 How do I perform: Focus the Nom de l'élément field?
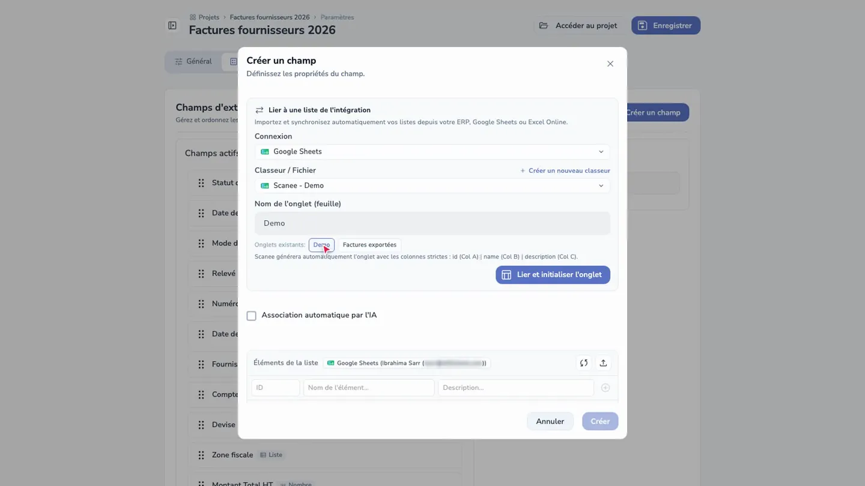[x=369, y=388]
